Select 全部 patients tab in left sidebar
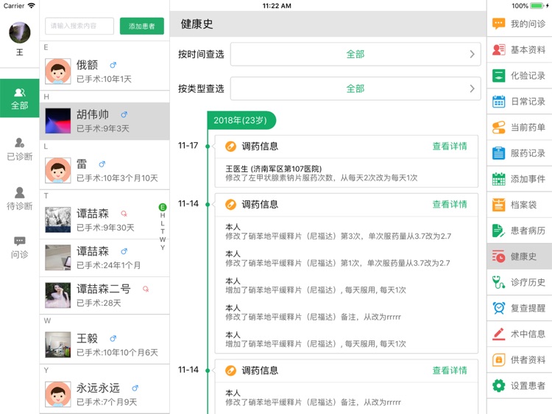The width and height of the screenshot is (552, 414). (19, 98)
